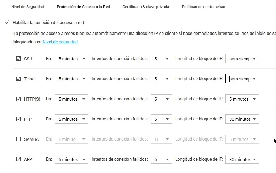Expand FTP failed attempts dropdown
This screenshot has width=276, height=173.
[x=161, y=119]
